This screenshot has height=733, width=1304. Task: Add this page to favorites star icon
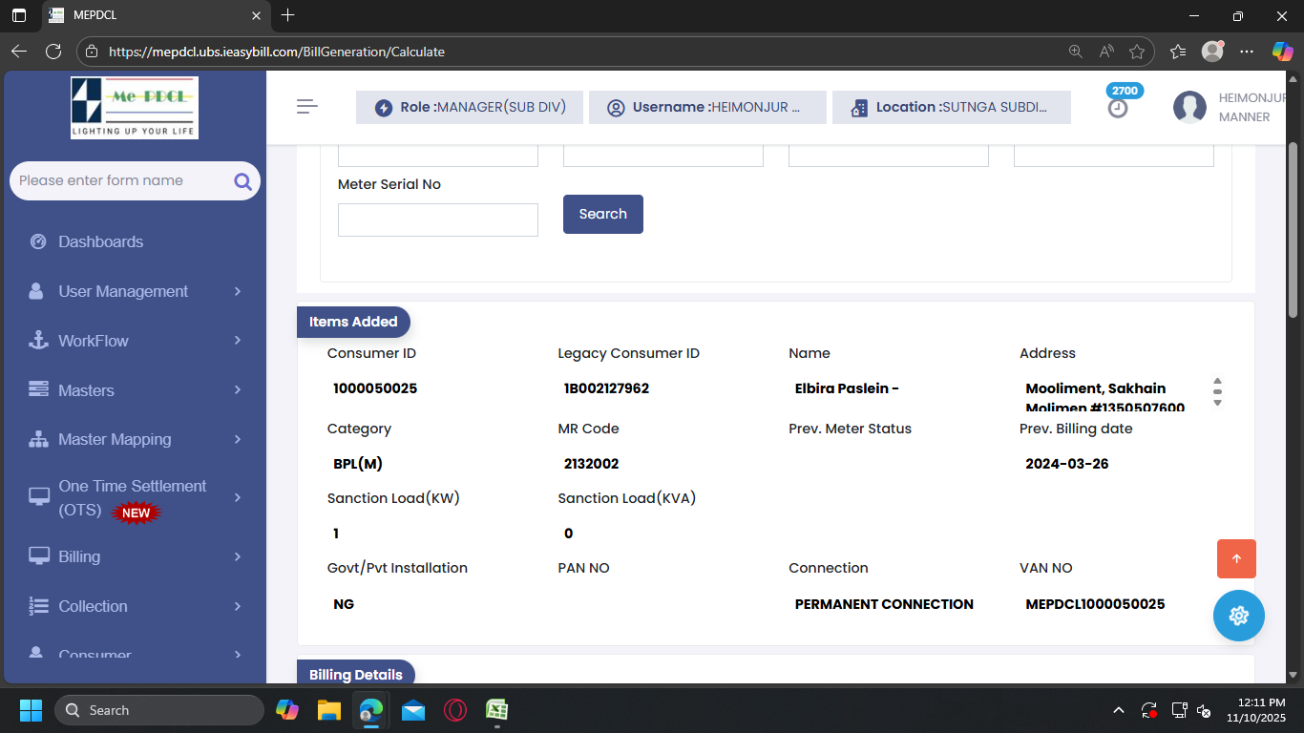pyautogui.click(x=1137, y=52)
